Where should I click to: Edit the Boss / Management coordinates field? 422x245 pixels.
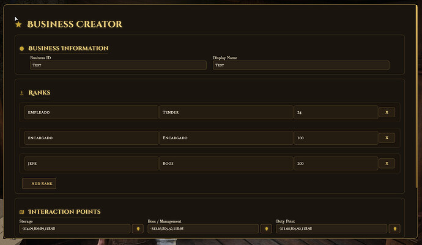[x=203, y=229]
